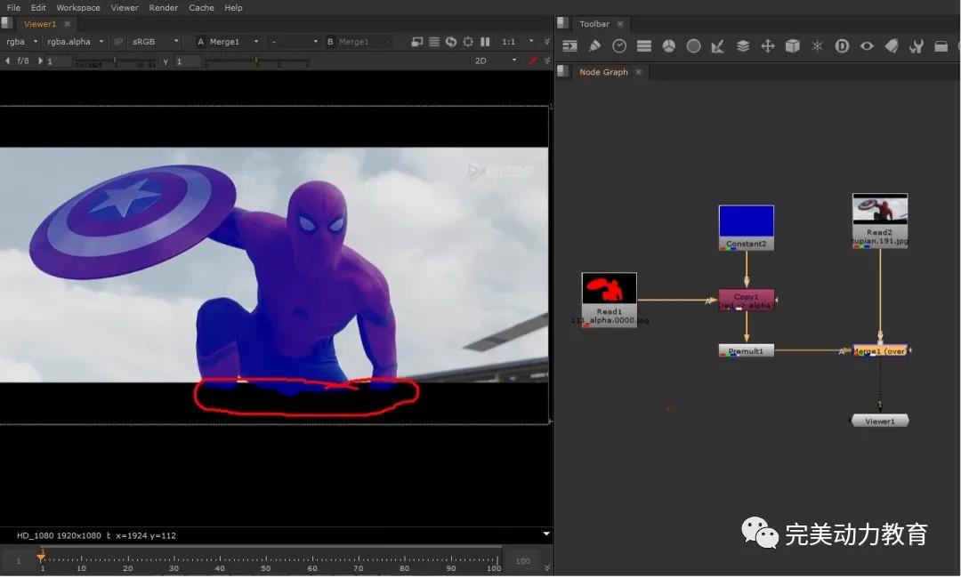Image resolution: width=961 pixels, height=578 pixels.
Task: Open the ToolSets menu (wrench icon)
Action: [917, 46]
